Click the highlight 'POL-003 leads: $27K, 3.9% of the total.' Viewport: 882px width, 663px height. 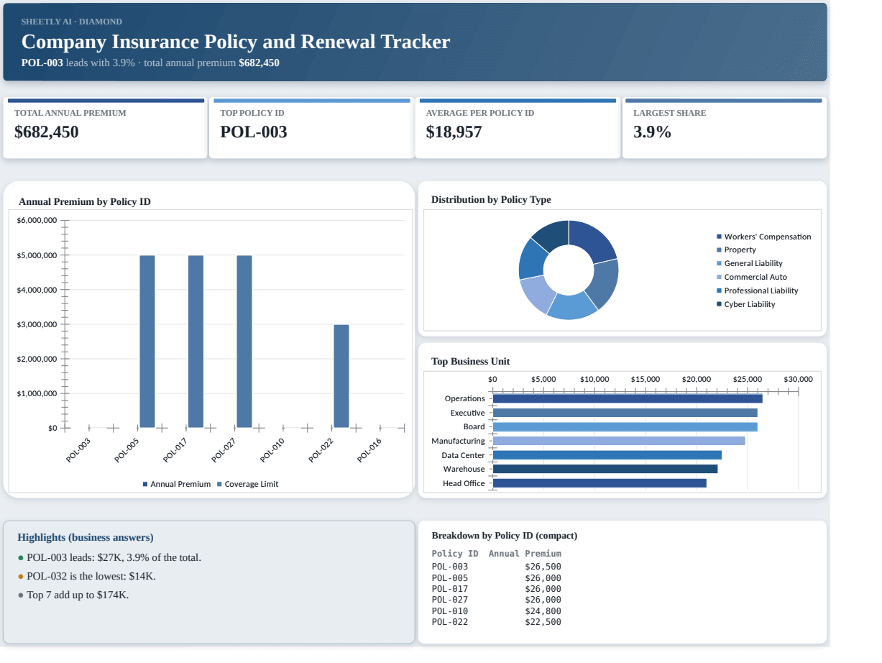tap(114, 558)
